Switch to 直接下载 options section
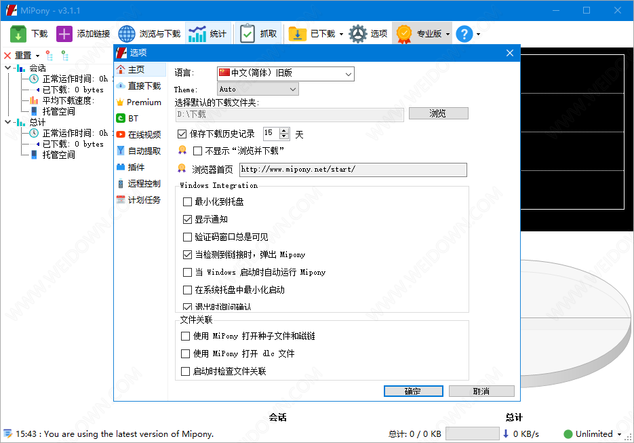The image size is (634, 443). point(140,85)
